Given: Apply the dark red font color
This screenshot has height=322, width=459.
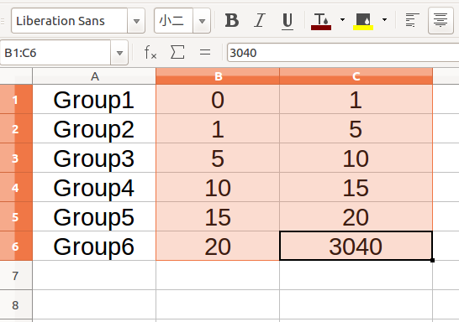Looking at the screenshot, I should (321, 21).
